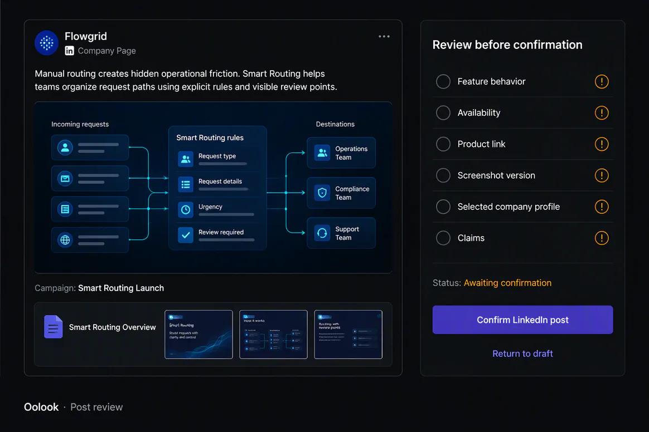Click the Oolook brand name in footer
This screenshot has height=432, width=649.
41,407
